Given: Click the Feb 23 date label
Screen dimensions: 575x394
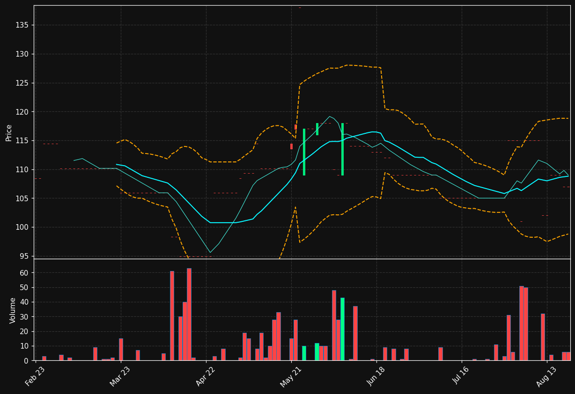Looking at the screenshot, I should click(x=36, y=377).
